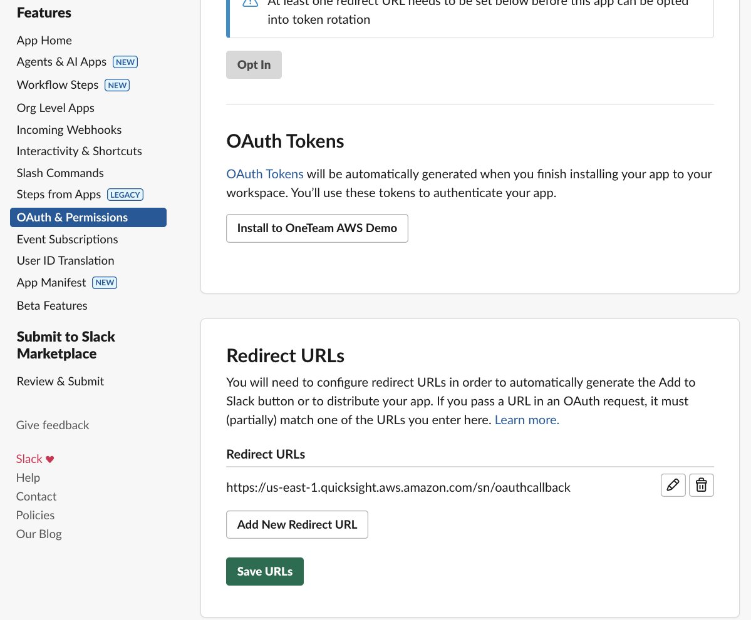Open Review & Submit
The width and height of the screenshot is (751, 620).
coord(60,381)
